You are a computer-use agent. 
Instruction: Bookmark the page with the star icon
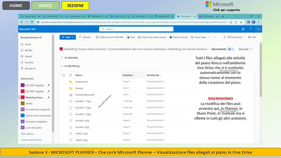(x=241, y=22)
